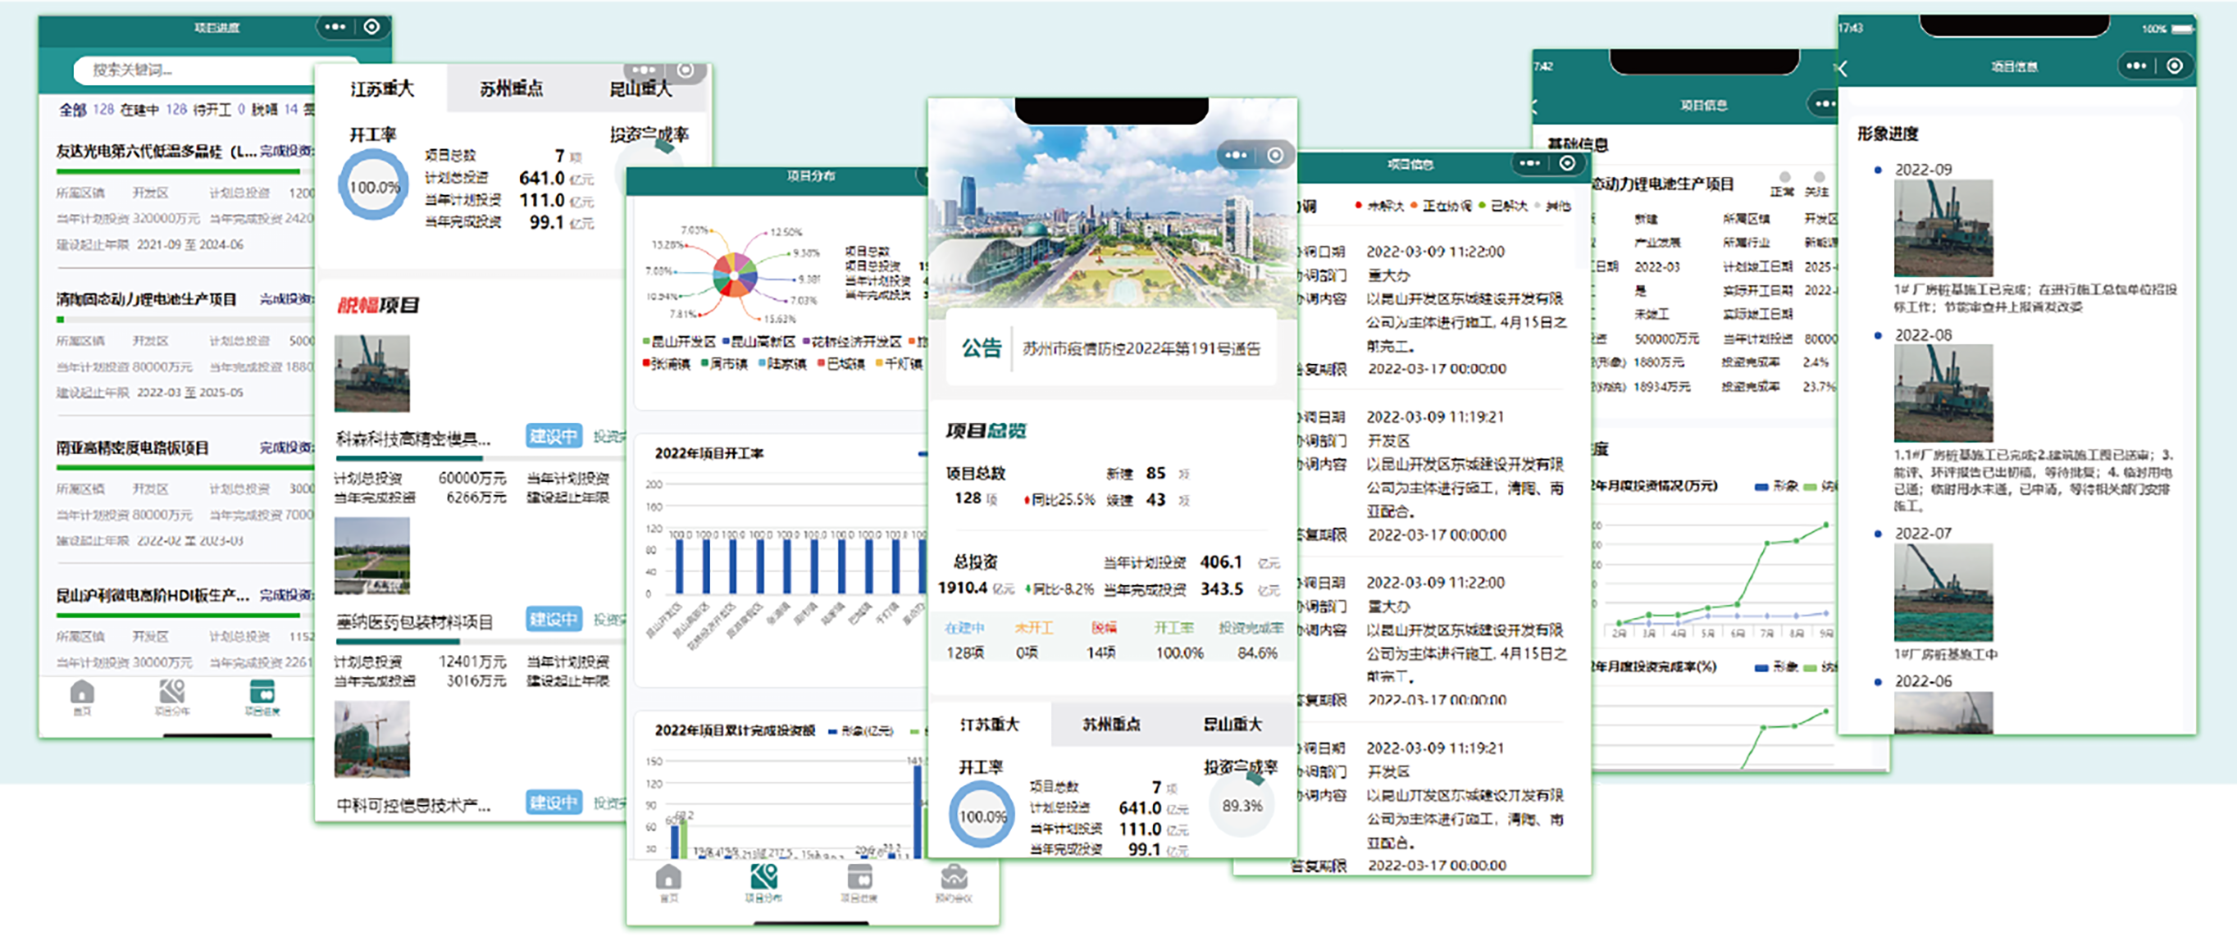Switch to 苏州重点 tab below 项目总览 stats

click(1112, 725)
